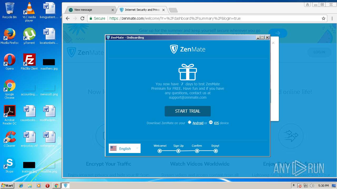
Task: Switch to the Internet Security and Privacy tab
Action: pos(142,10)
